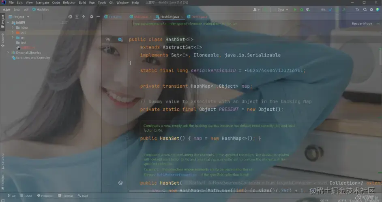Expand the out folder

pyautogui.click(x=13, y=33)
